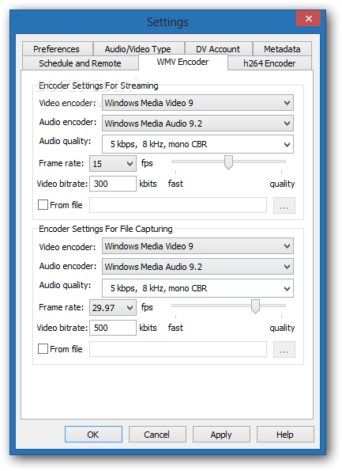Click the Cancel button

(157, 435)
